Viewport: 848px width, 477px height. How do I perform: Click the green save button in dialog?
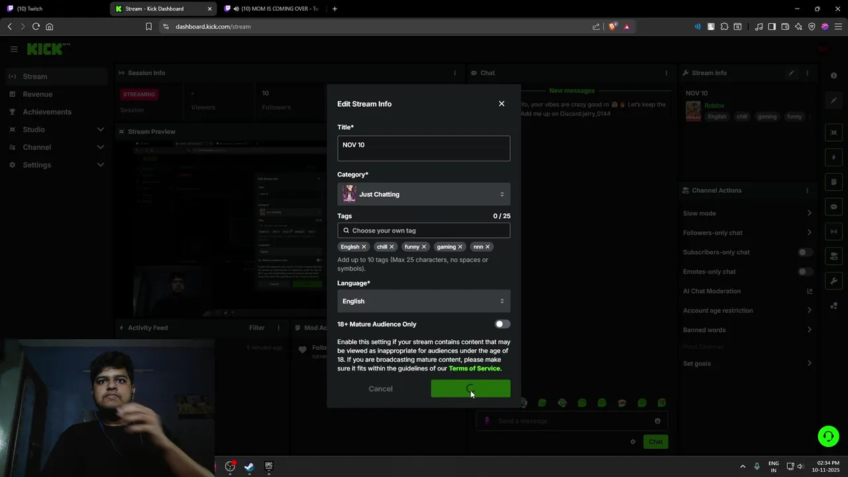pyautogui.click(x=470, y=389)
